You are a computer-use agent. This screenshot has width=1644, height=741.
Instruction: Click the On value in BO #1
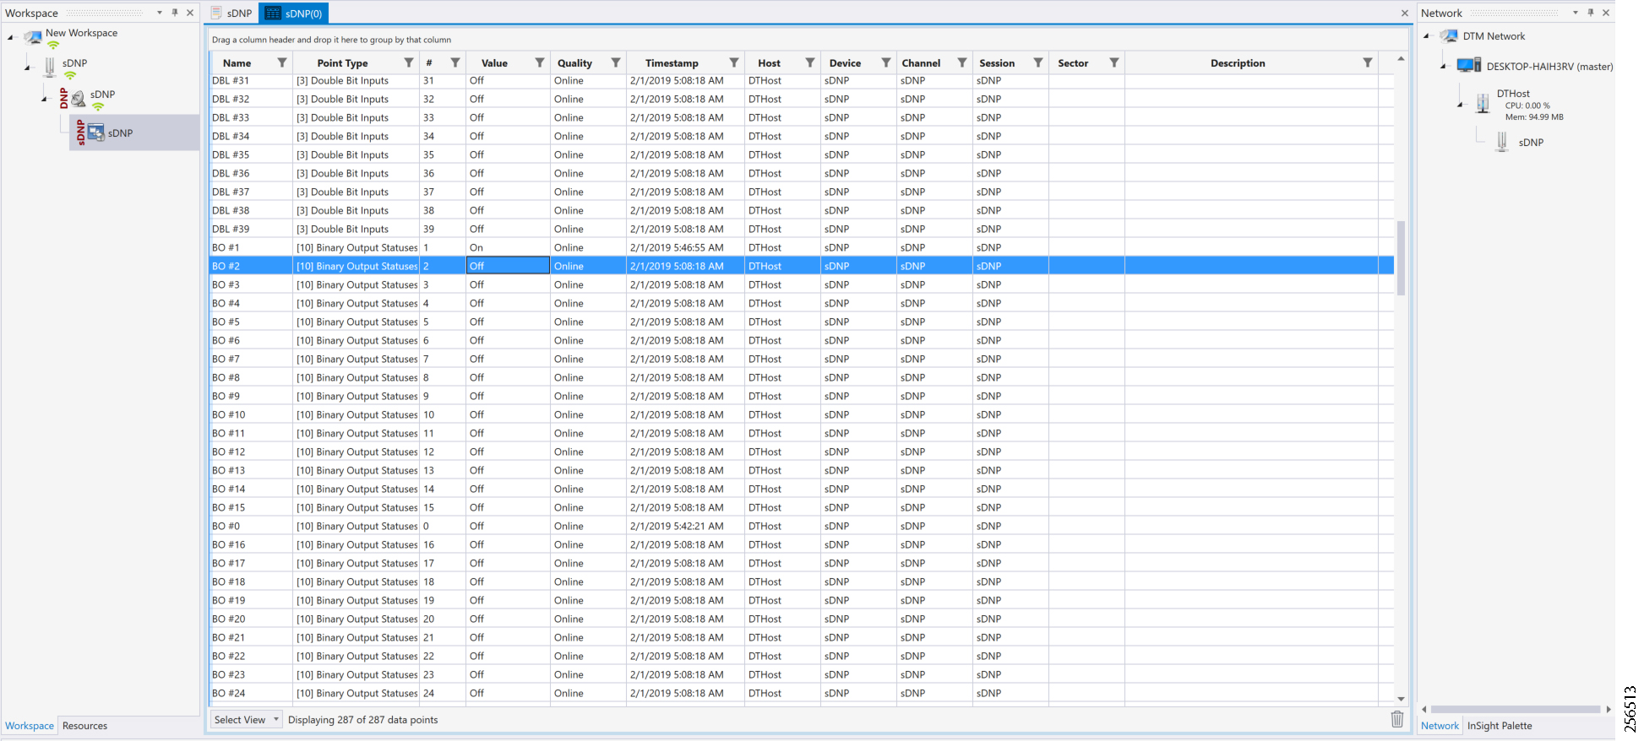pos(476,247)
